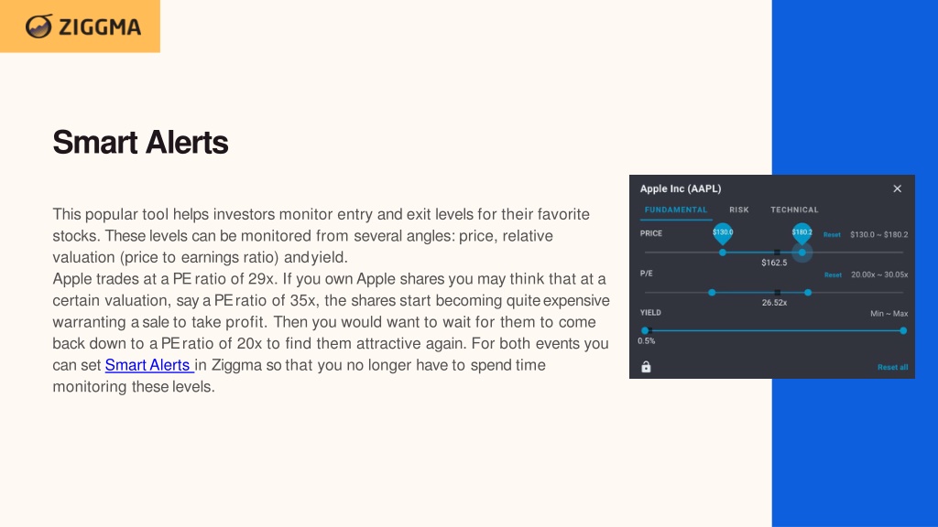Grab the lower P/E slider handle
The height and width of the screenshot is (527, 938).
point(712,293)
